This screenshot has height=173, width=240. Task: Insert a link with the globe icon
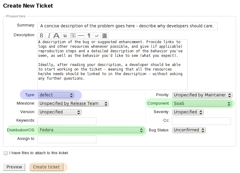point(65,35)
